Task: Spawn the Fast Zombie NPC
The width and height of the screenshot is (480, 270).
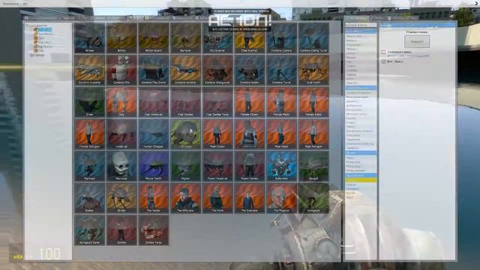Action: [185, 102]
